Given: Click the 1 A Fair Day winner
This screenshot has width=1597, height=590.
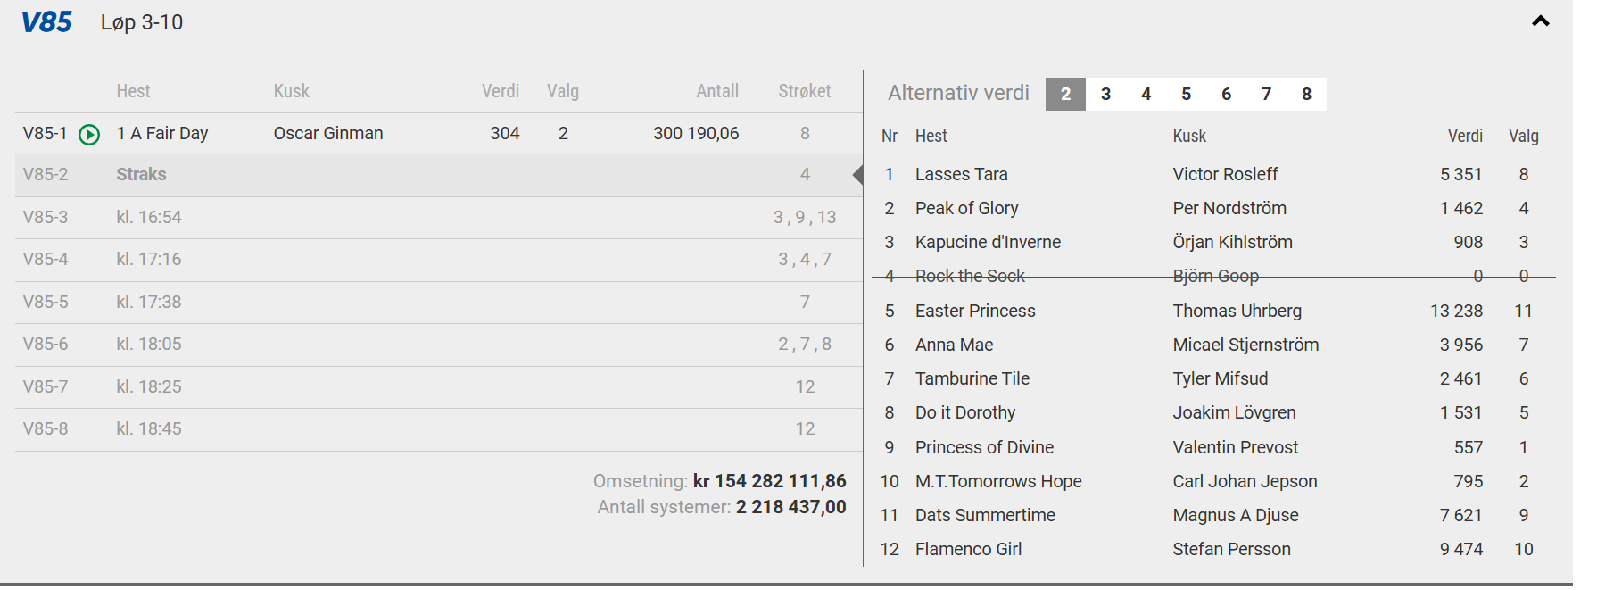Looking at the screenshot, I should [x=162, y=134].
